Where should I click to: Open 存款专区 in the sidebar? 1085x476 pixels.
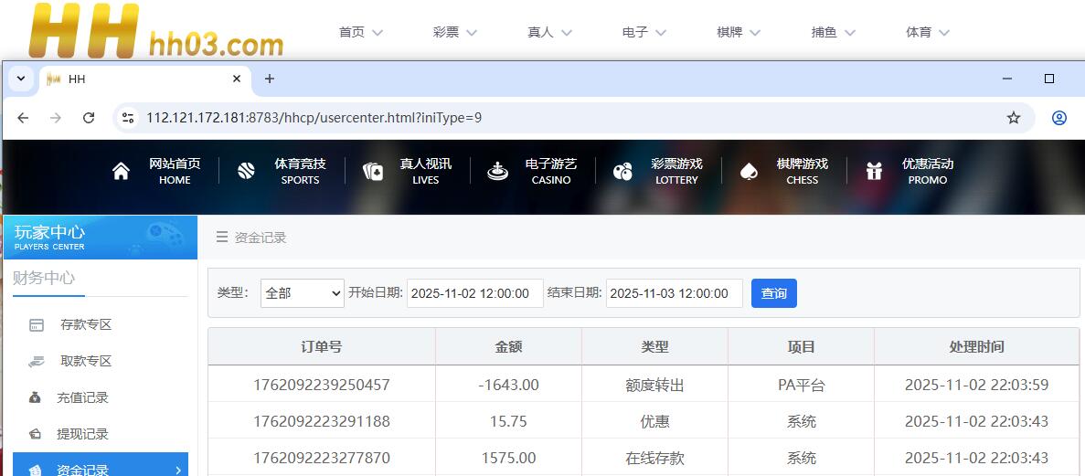click(86, 324)
